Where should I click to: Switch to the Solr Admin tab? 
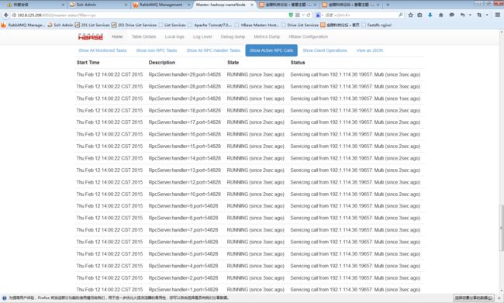point(98,5)
